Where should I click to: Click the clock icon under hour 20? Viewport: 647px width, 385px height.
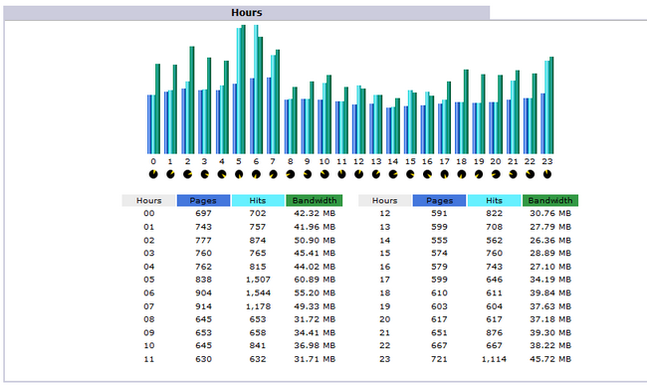click(496, 174)
